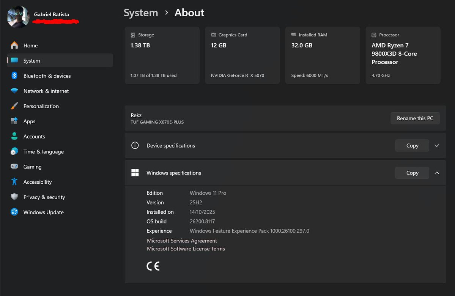Screen dimensions: 455x296
Task: Click Rename this PC button
Action: point(415,118)
